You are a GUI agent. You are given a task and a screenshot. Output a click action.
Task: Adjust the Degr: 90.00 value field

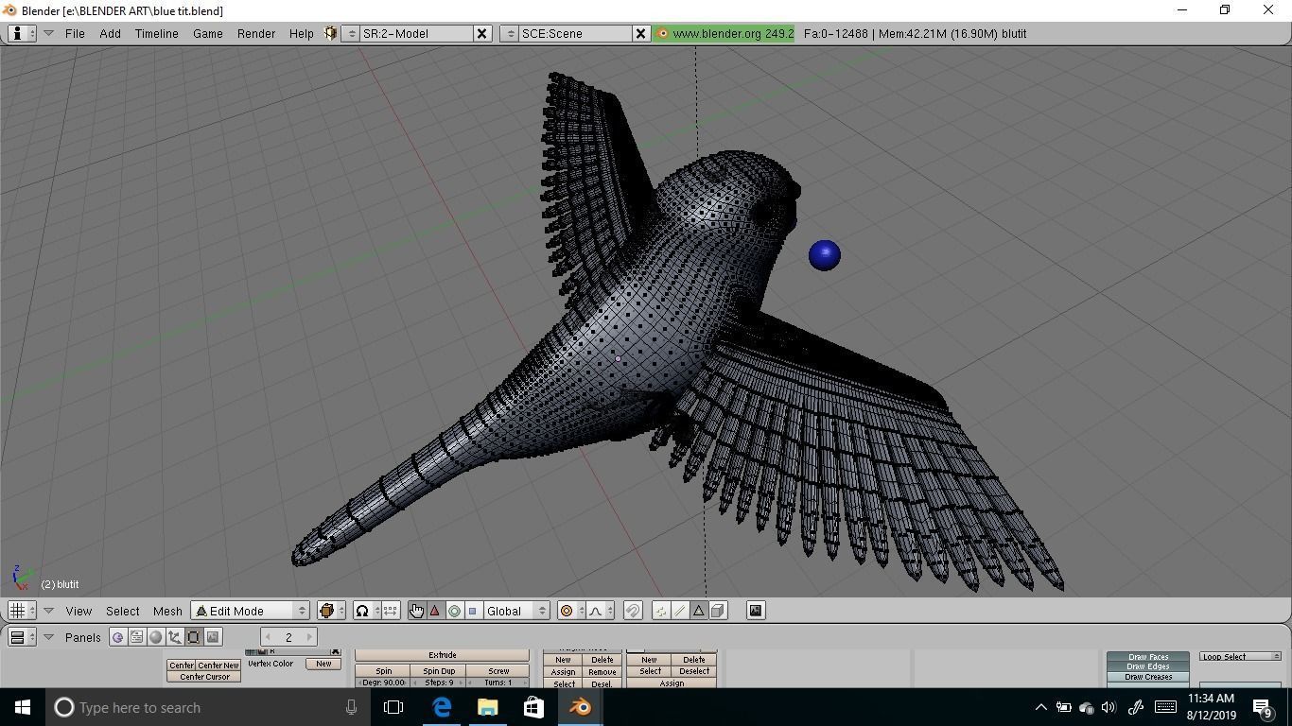(383, 683)
